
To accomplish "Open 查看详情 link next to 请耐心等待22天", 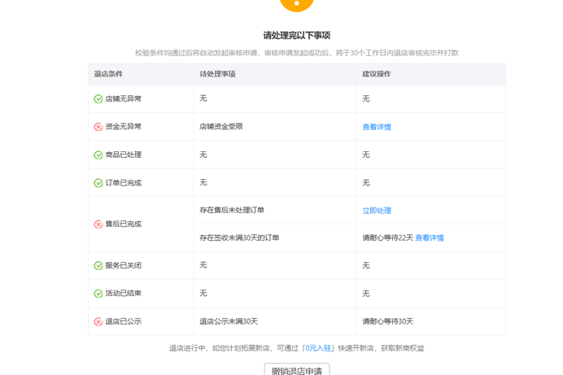I will [x=430, y=238].
